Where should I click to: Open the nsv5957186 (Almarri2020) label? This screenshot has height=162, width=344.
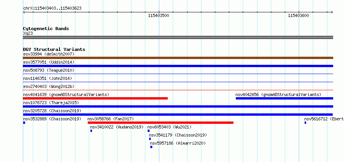tap(178, 143)
